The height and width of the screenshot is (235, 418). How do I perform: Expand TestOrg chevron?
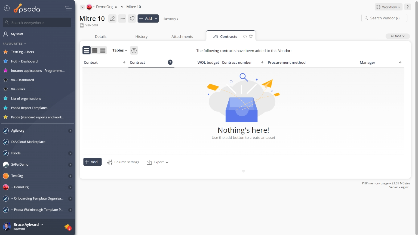click(x=70, y=176)
